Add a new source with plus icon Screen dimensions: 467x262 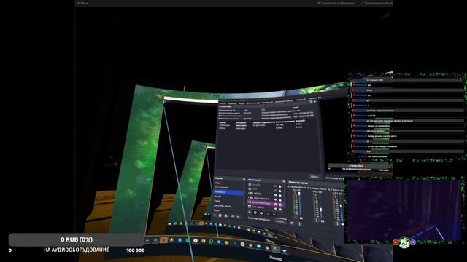click(250, 212)
